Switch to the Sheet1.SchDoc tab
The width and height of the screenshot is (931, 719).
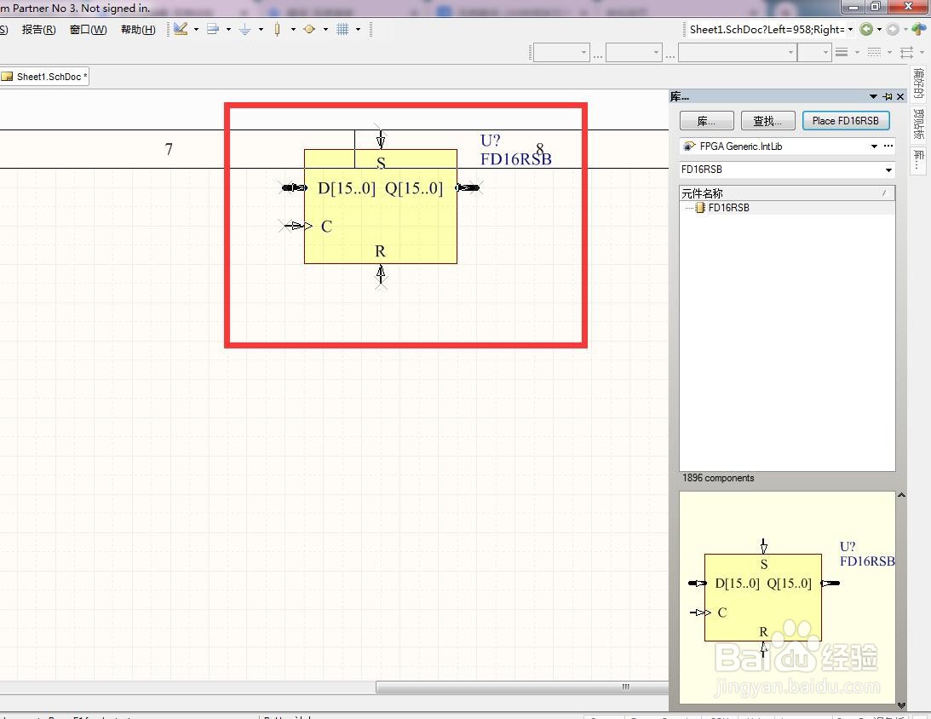pos(44,77)
